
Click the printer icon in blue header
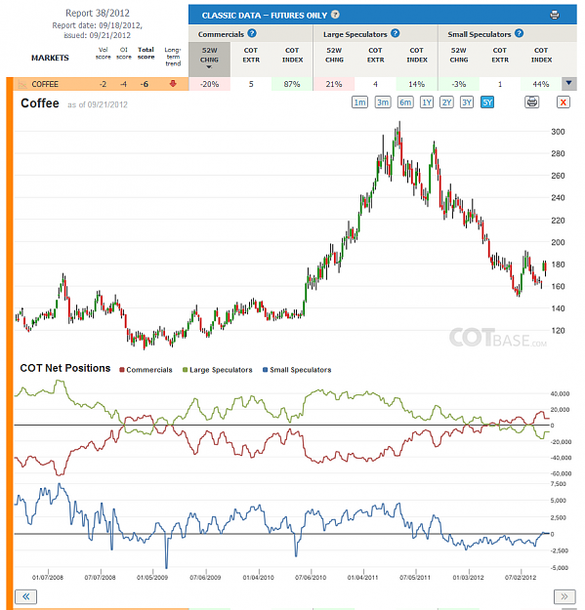click(x=555, y=16)
